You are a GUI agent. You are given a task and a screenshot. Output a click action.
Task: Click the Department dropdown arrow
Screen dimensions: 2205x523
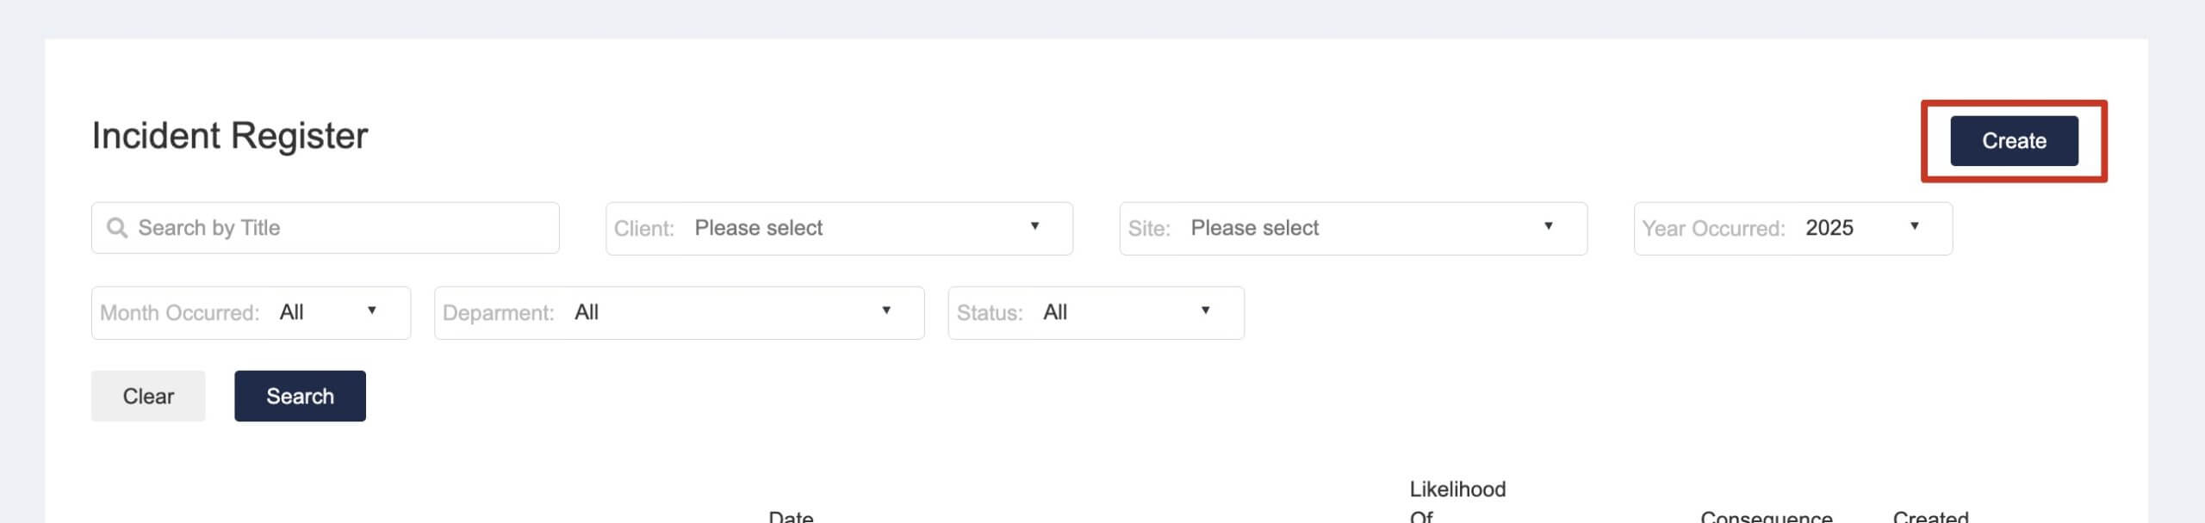(x=886, y=311)
